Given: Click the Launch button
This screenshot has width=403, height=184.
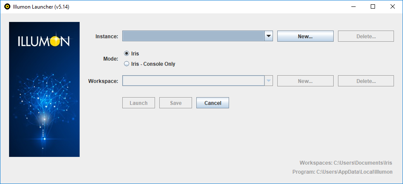Looking at the screenshot, I should [x=139, y=103].
